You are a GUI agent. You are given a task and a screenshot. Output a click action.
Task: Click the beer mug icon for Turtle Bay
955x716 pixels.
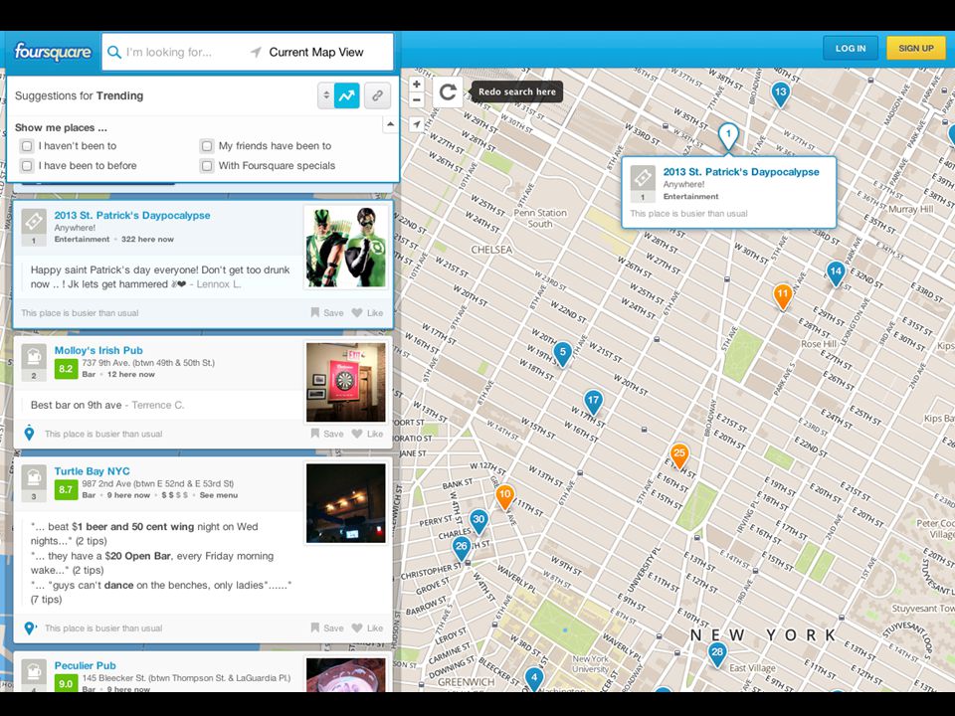tap(34, 476)
